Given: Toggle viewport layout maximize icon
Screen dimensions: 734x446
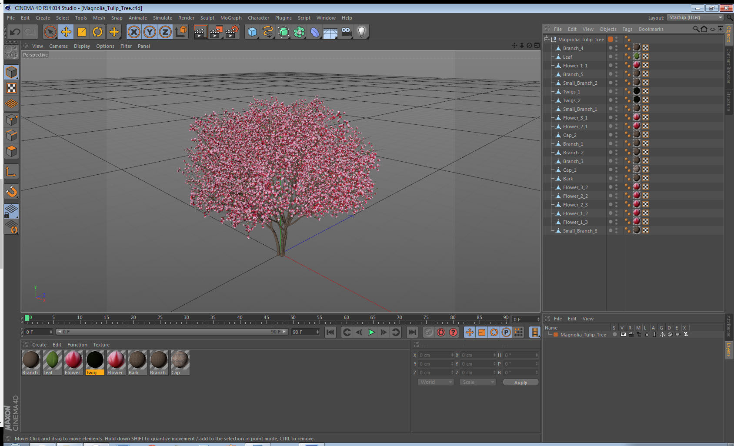Looking at the screenshot, I should click(537, 46).
